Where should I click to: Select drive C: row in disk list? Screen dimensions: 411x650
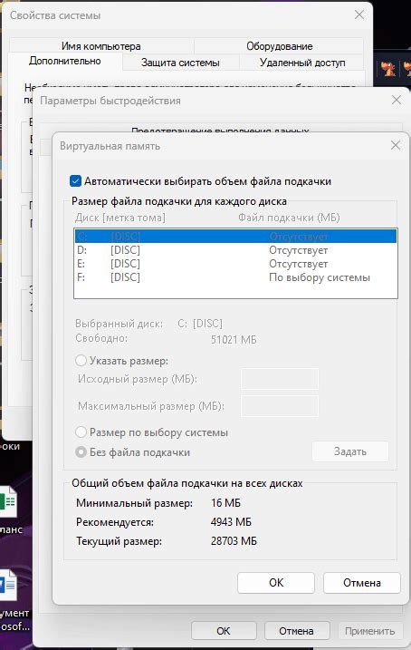pos(235,237)
